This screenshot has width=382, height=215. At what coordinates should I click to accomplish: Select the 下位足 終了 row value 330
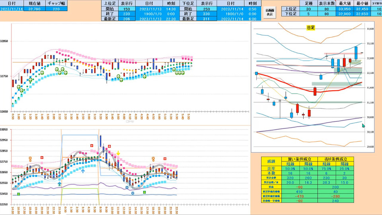(207, 14)
